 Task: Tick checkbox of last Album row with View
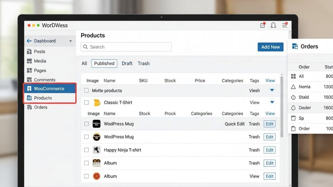point(87,176)
